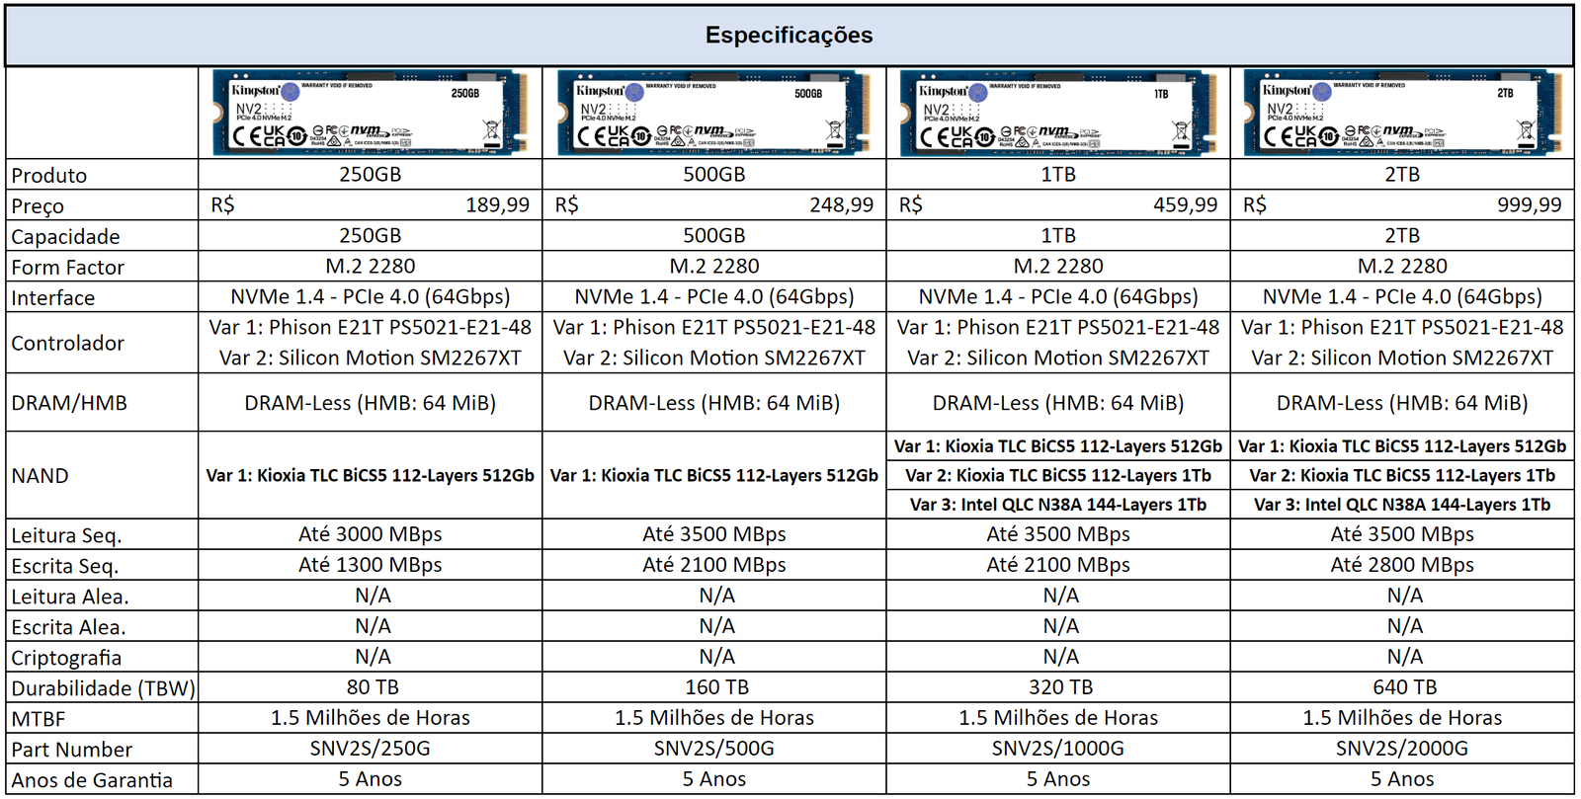Select the Especificações title header

pos(790,36)
